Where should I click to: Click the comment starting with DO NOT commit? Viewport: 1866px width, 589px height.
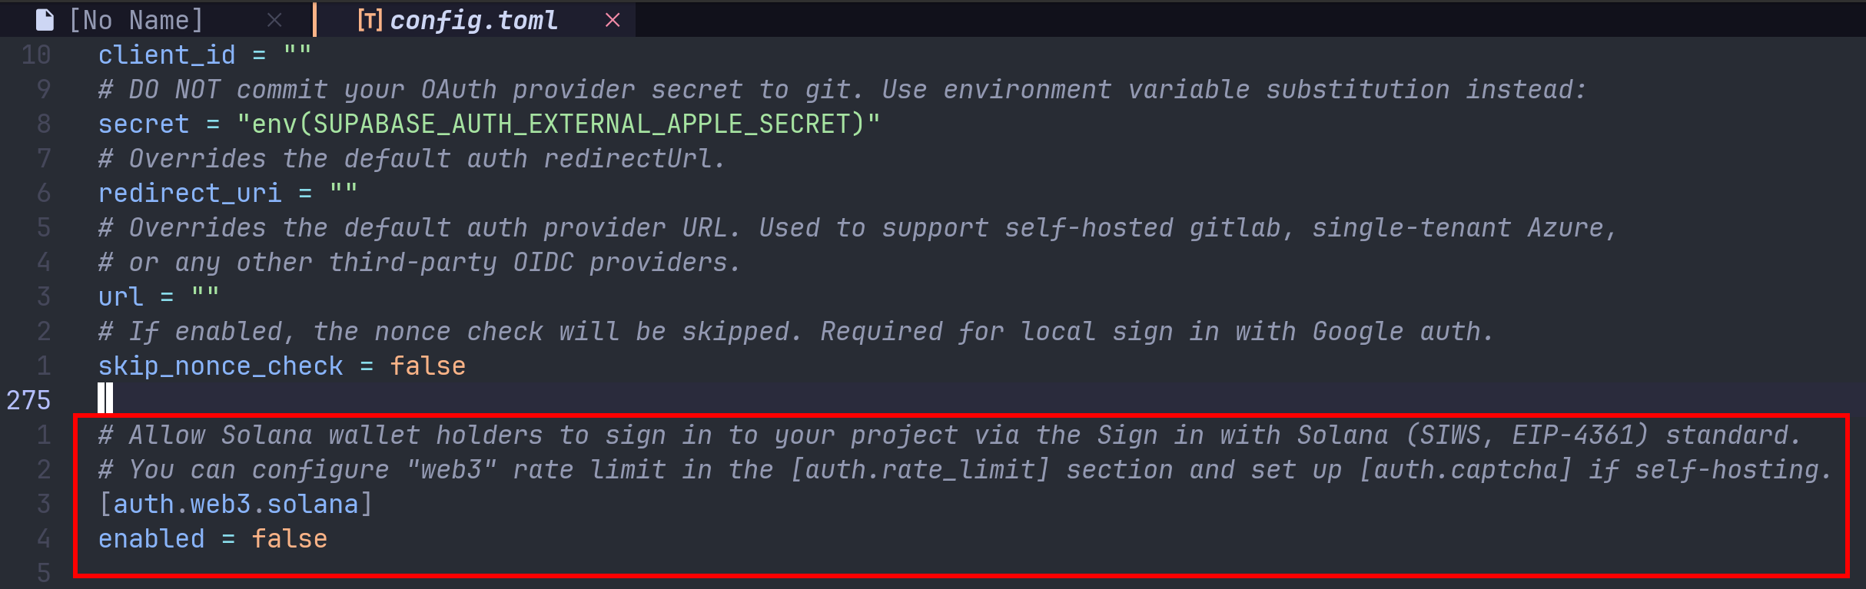point(843,89)
